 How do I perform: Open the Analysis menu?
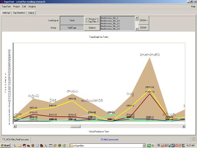(32, 7)
